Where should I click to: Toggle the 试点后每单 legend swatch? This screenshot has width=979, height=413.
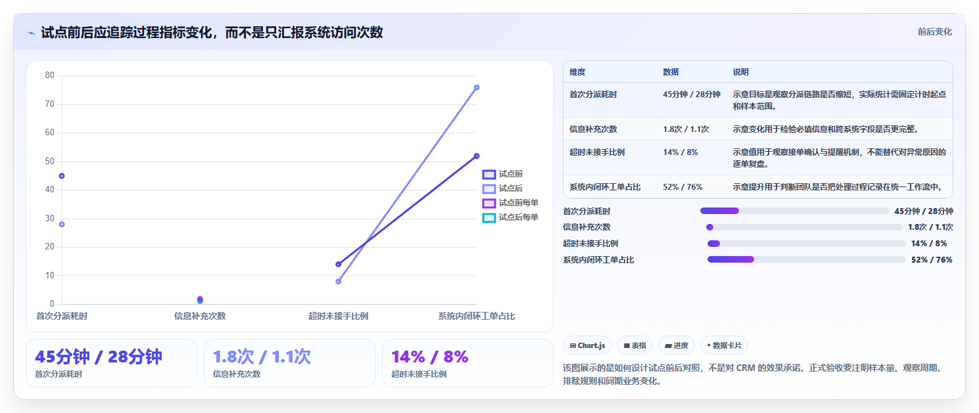click(489, 217)
